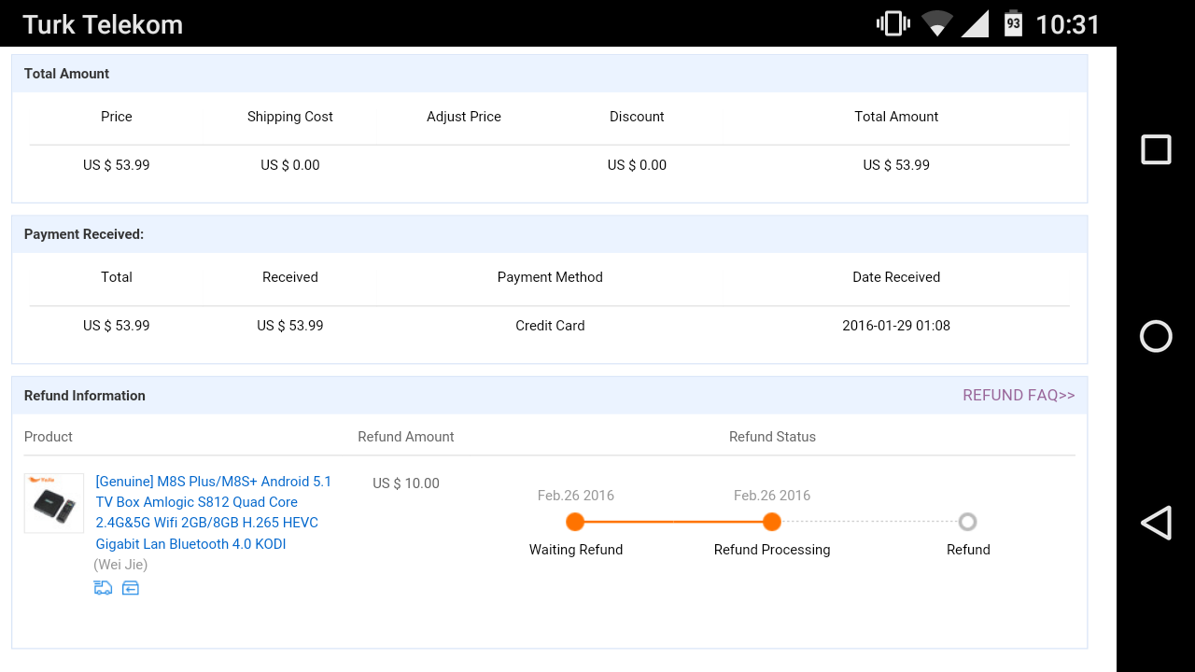Open the M8S Plus TV Box product link
Viewport: 1195px width, 672px height.
click(214, 512)
